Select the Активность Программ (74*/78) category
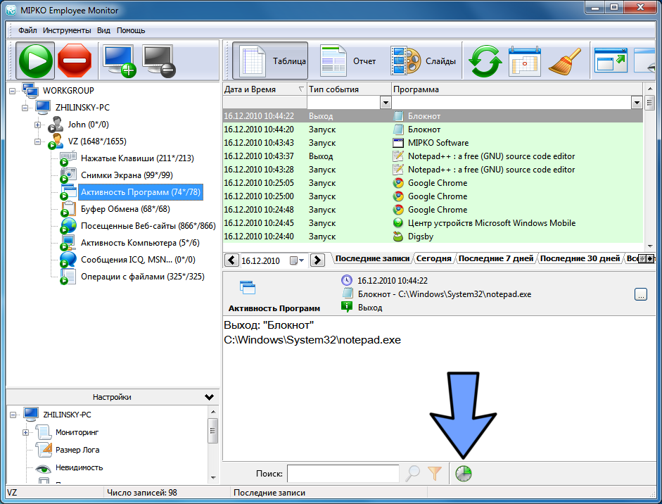 141,192
